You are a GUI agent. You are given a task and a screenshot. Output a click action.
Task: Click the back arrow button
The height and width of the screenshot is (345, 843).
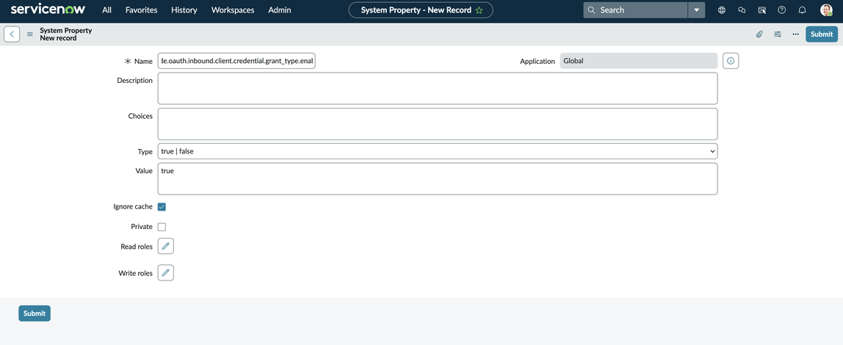coord(12,34)
